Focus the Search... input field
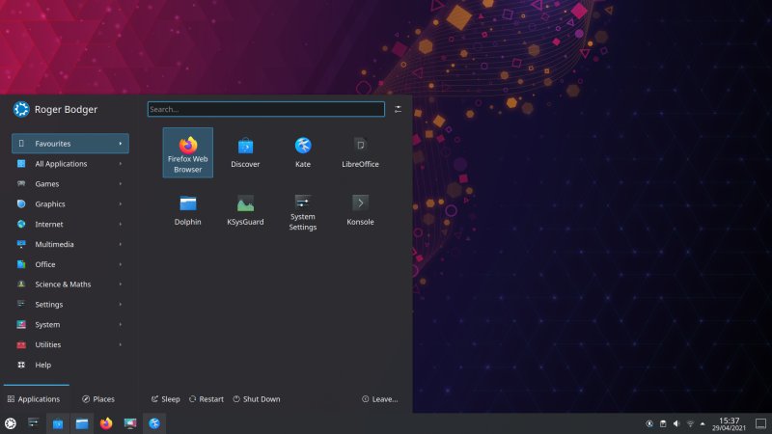772x434 pixels. [x=266, y=109]
